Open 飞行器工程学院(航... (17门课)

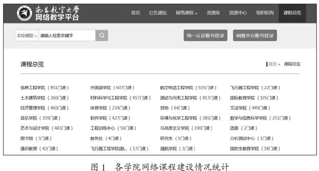pos(119,149)
